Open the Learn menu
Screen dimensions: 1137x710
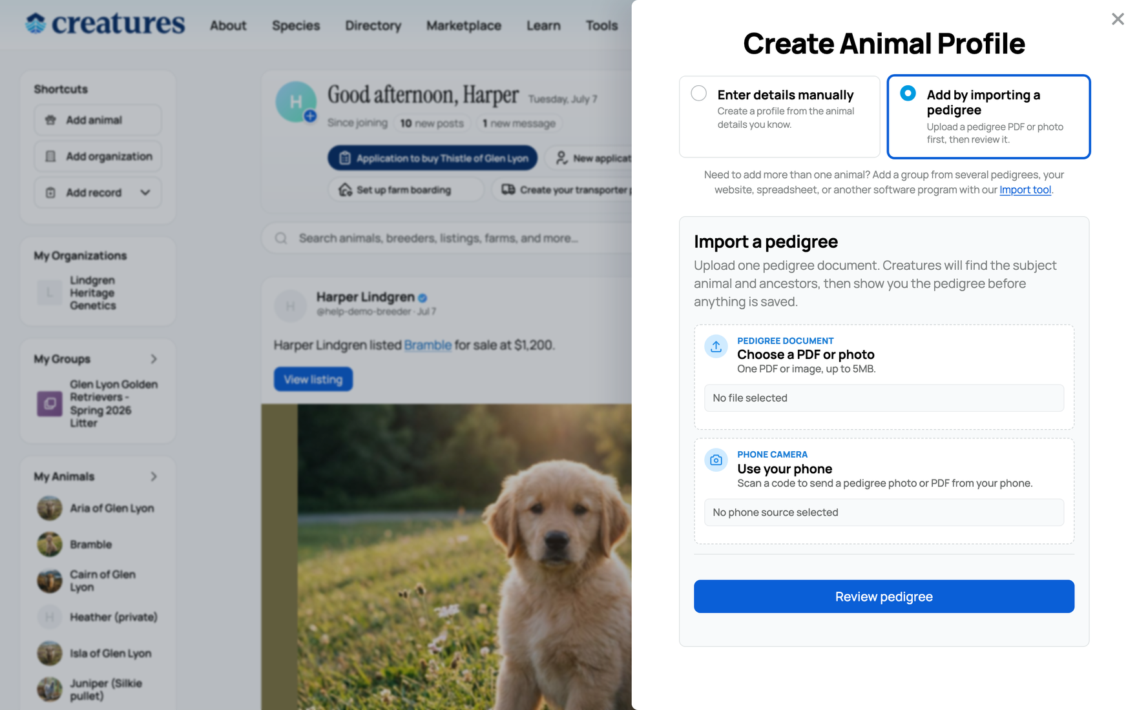pyautogui.click(x=543, y=25)
